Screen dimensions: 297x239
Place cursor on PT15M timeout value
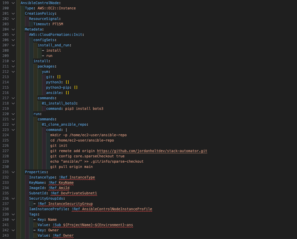[x=58, y=24]
